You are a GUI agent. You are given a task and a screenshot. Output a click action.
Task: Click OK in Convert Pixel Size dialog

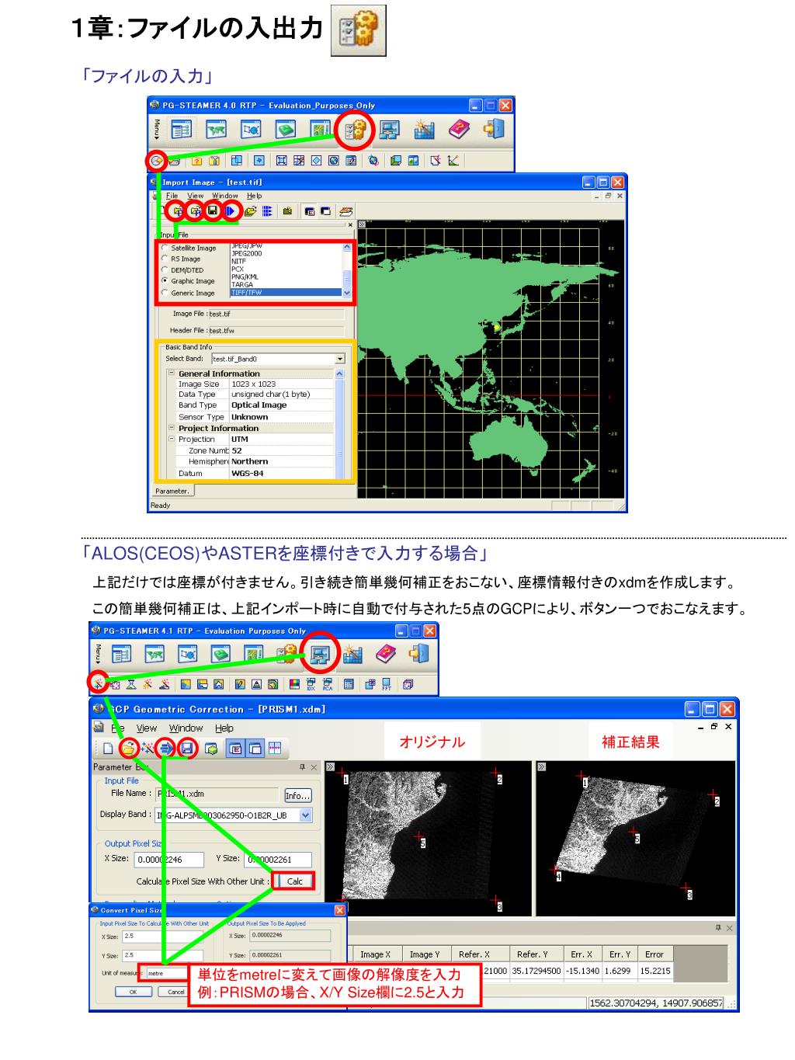click(133, 992)
